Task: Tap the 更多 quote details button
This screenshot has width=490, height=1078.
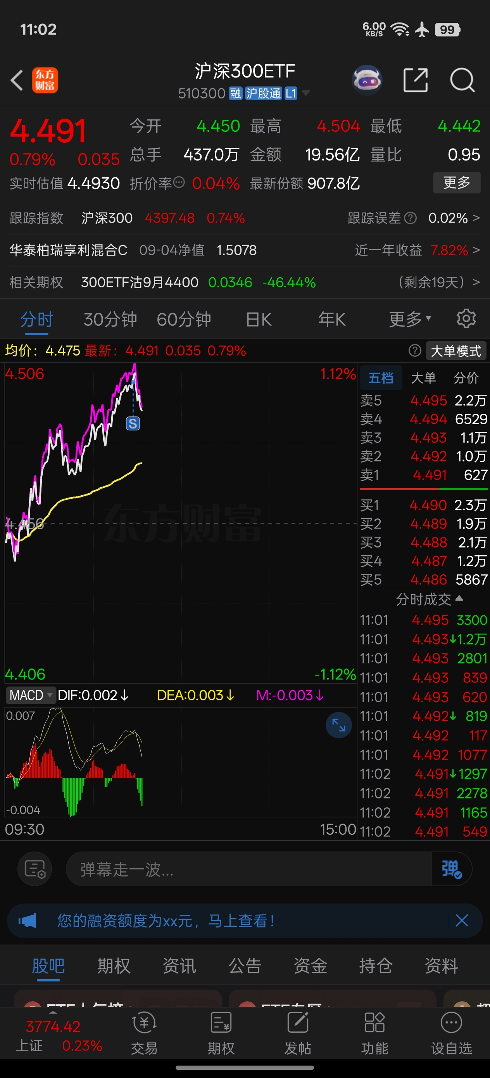Action: [457, 183]
